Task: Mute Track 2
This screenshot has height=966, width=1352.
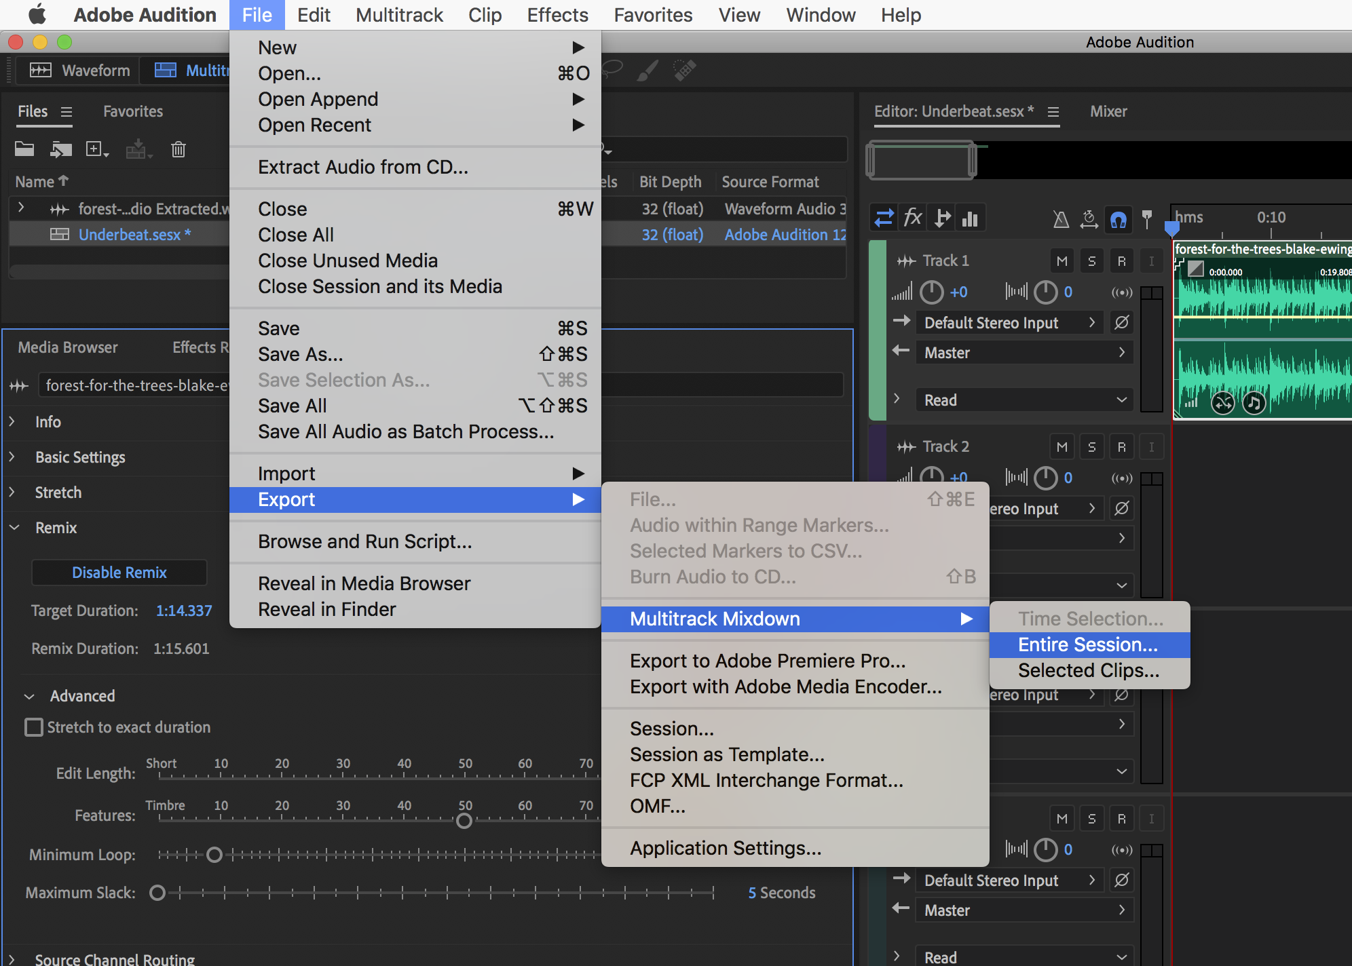Action: click(1062, 447)
